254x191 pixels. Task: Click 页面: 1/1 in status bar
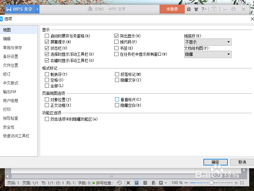30,183
